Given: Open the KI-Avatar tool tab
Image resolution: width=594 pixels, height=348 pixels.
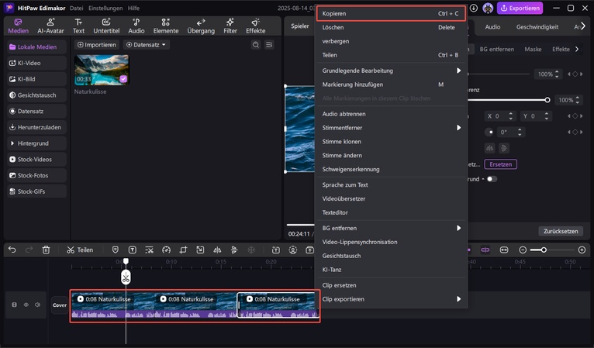Looking at the screenshot, I should click(x=51, y=26).
